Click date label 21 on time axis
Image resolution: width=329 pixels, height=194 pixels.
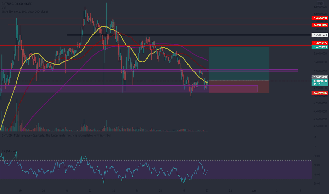coord(67,191)
